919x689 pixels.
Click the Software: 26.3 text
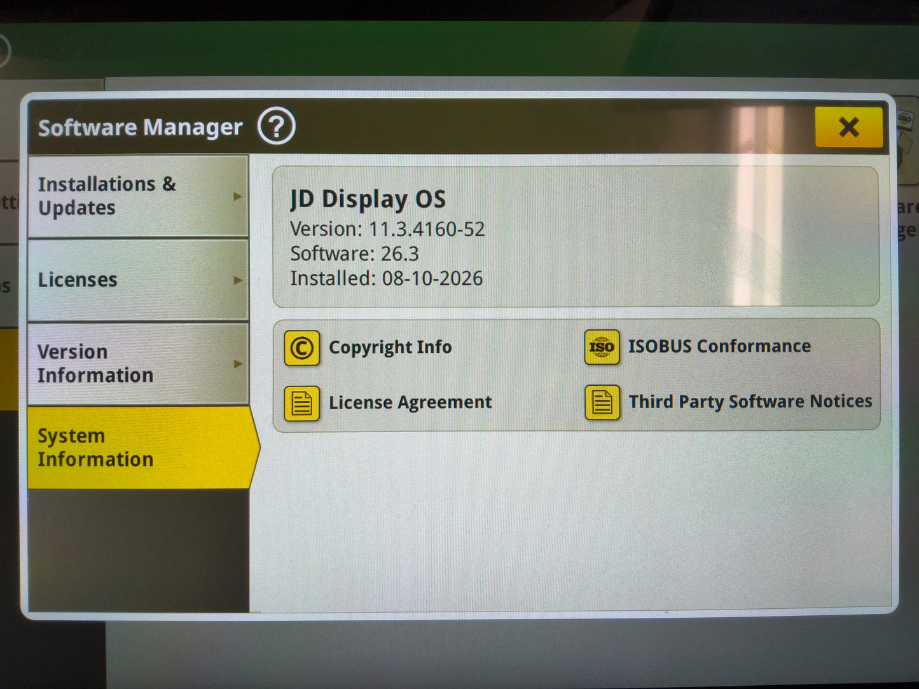354,254
